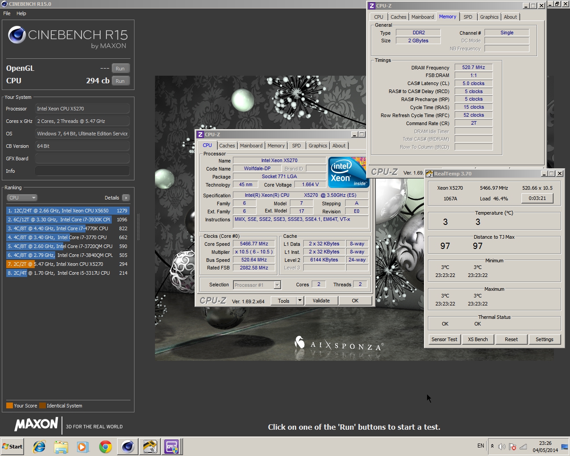
Task: Click the EN language indicator
Action: (x=480, y=446)
